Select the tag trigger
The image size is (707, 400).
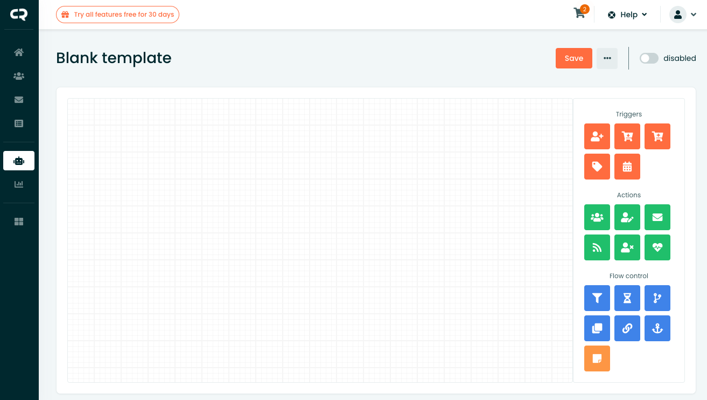pyautogui.click(x=597, y=167)
